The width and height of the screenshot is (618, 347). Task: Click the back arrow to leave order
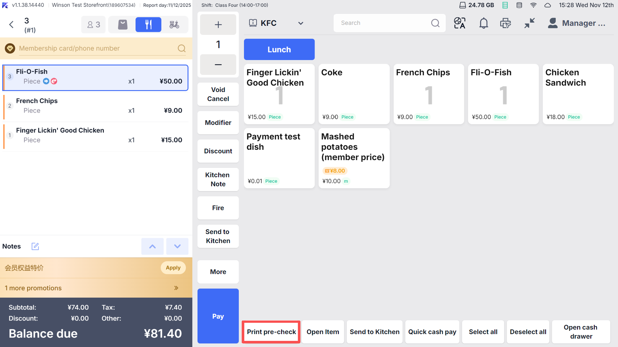12,25
